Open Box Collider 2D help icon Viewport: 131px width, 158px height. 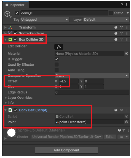coord(116,39)
